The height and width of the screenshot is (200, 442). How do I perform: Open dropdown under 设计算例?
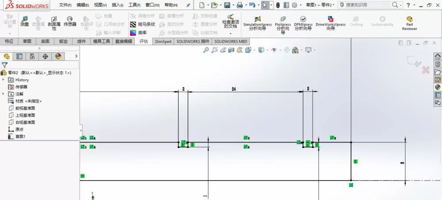click(10, 33)
